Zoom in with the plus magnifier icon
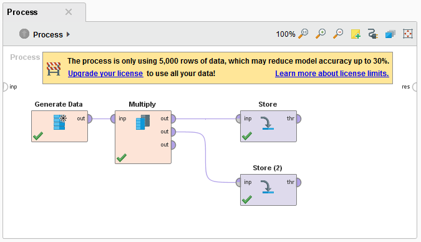Screen dimensions: 421x242 (321, 34)
